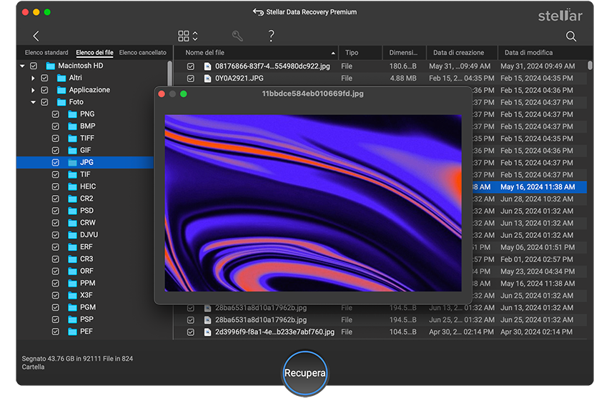The image size is (594, 398).
Task: Switch view with the grid icon
Action: 184,36
